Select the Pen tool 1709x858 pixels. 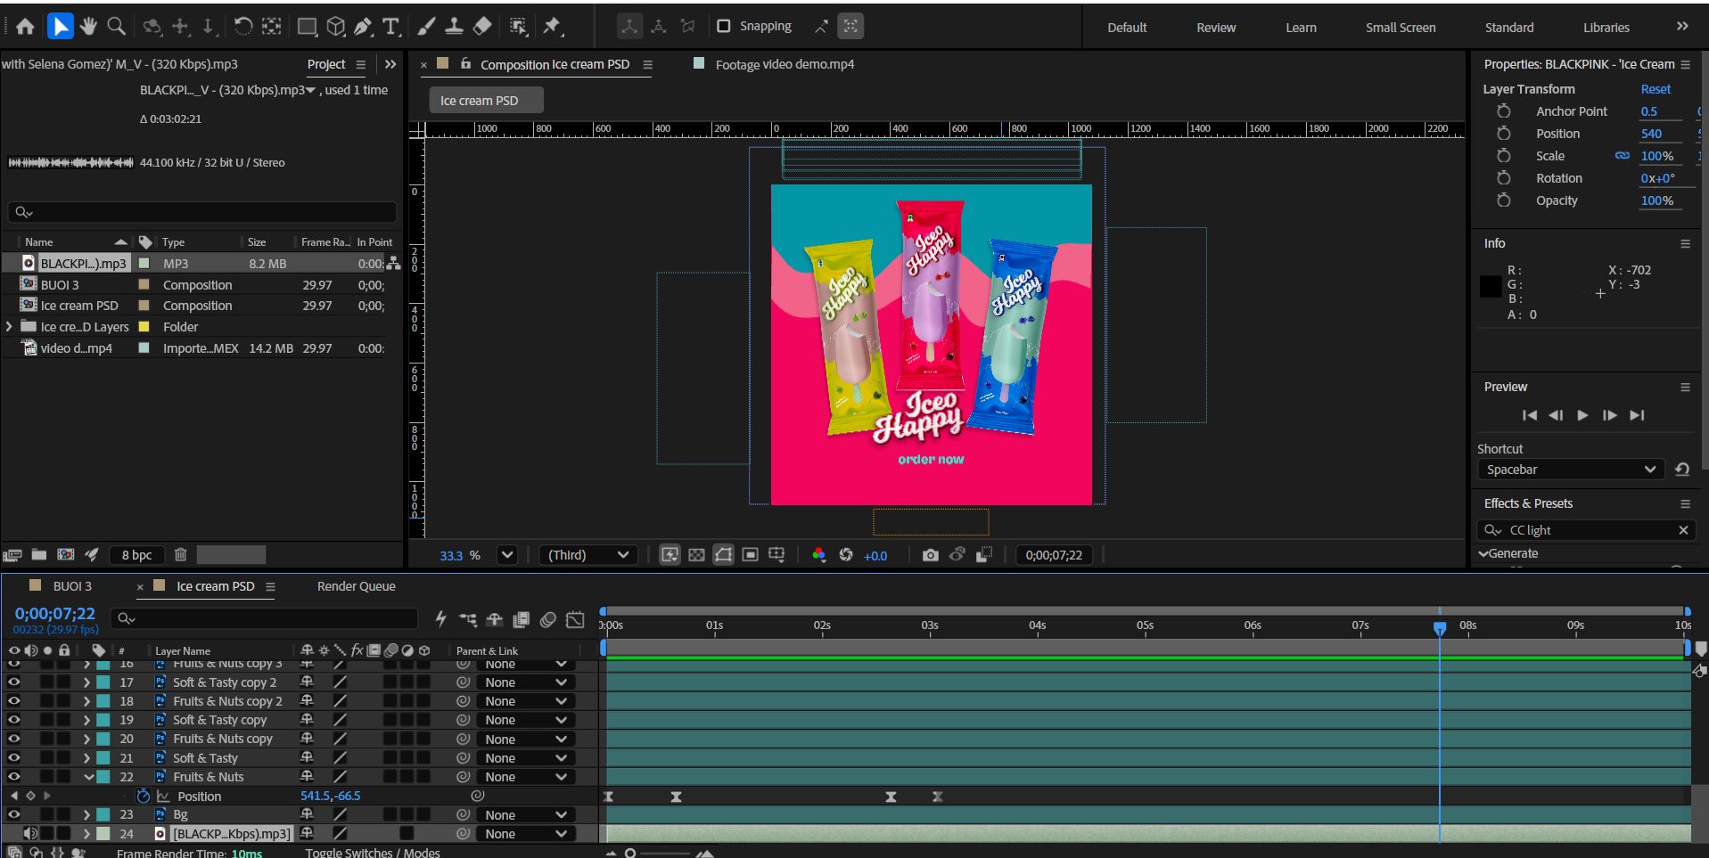(363, 27)
